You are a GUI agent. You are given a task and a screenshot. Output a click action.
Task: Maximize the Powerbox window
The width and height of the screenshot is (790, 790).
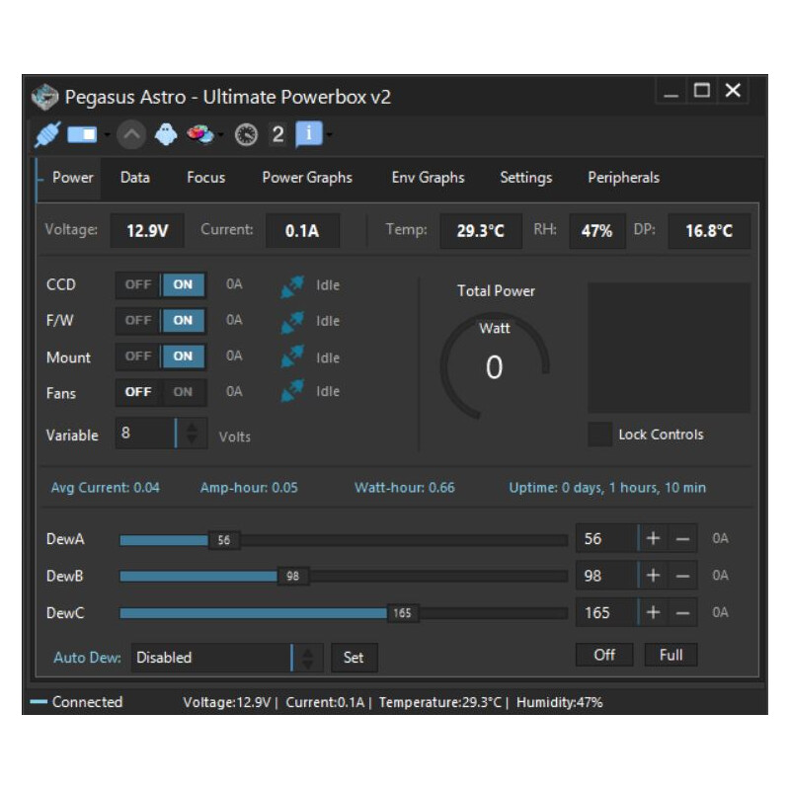[x=702, y=91]
